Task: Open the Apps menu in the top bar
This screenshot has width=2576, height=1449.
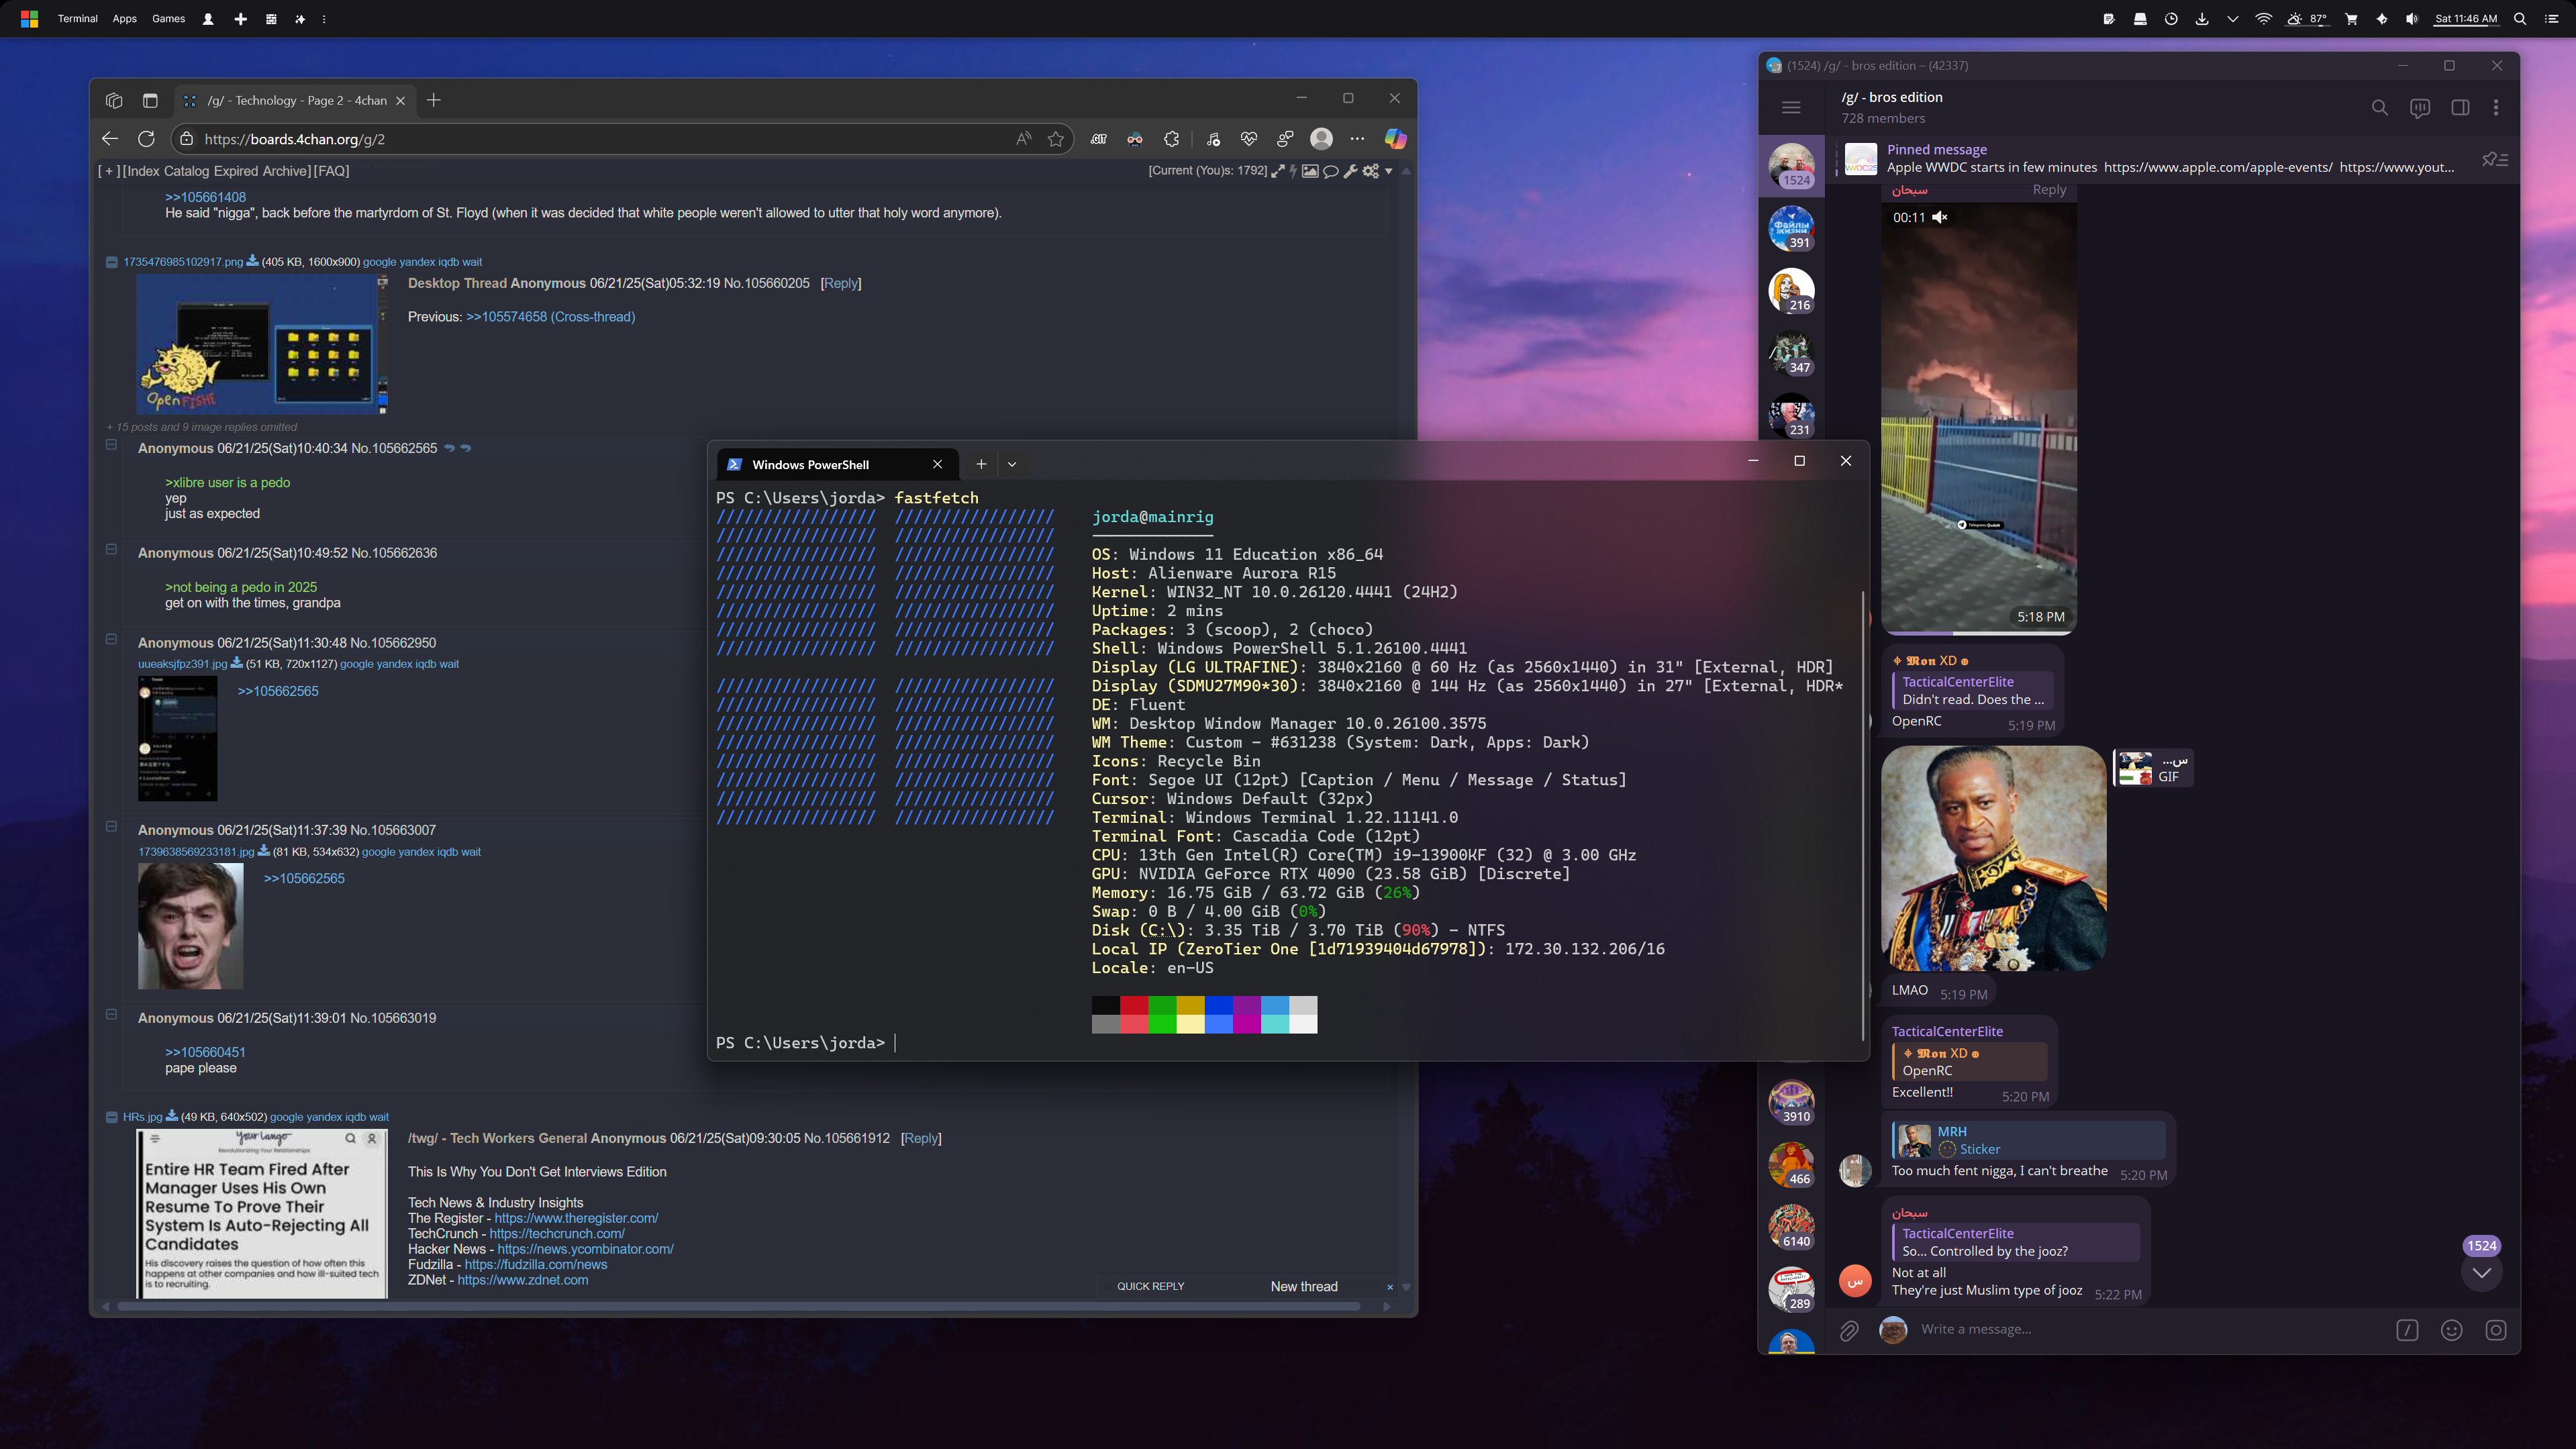Action: coord(124,18)
